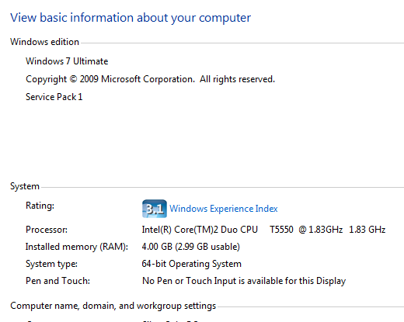Click the divider line beside the System header
Image resolution: width=404 pixels, height=322 pixels.
click(x=223, y=187)
